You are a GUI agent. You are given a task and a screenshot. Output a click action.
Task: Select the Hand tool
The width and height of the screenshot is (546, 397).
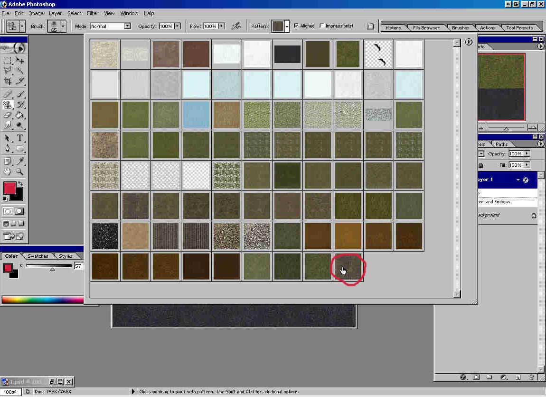[8, 171]
